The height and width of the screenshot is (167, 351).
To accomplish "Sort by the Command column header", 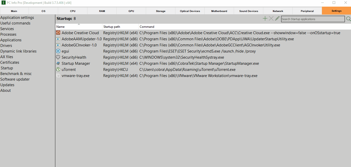I will tap(245, 27).
